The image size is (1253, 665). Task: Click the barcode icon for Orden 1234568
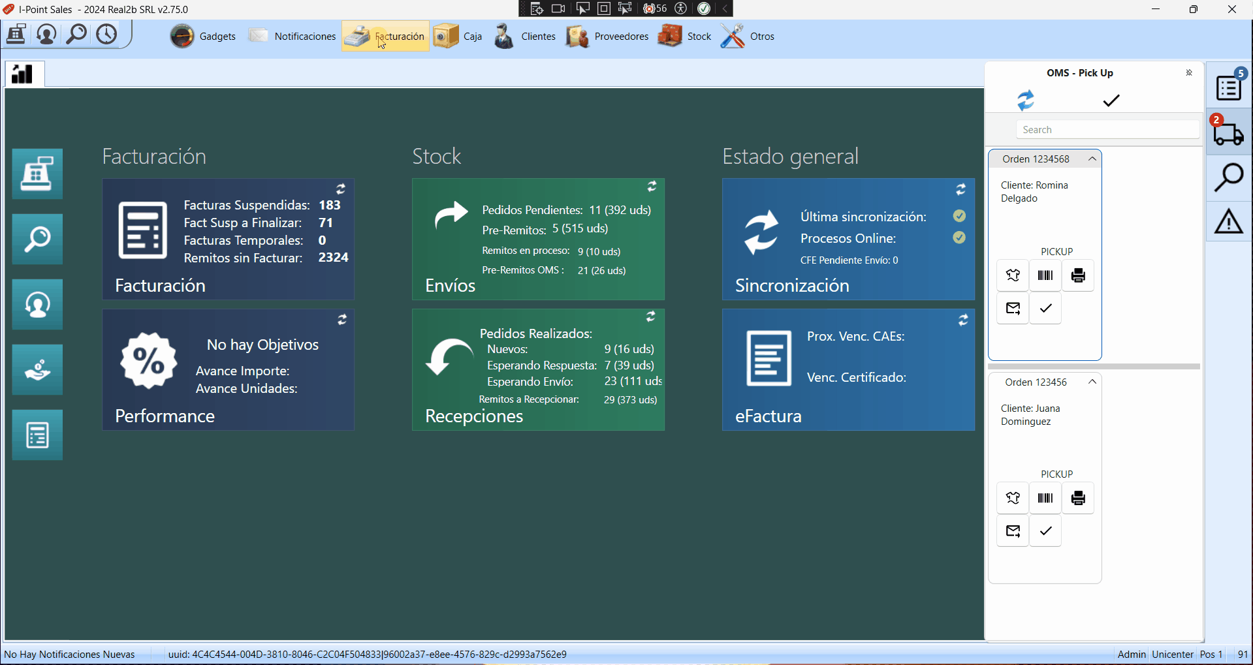coord(1045,275)
